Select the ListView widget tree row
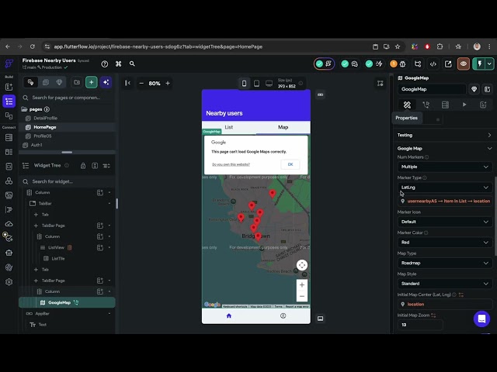Image resolution: width=497 pixels, height=372 pixels. pyautogui.click(x=67, y=247)
